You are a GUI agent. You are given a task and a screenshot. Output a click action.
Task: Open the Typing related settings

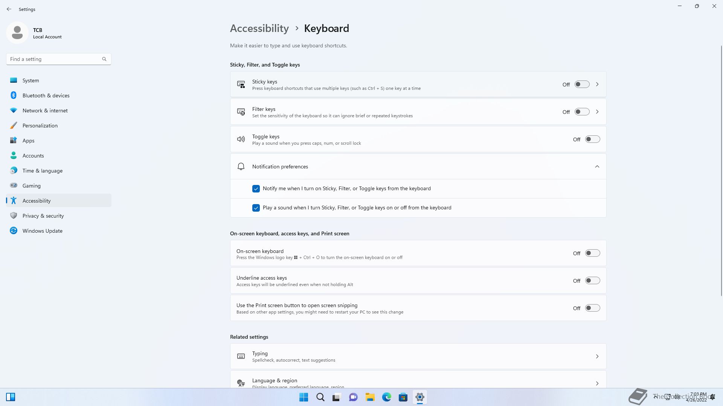coord(418,356)
